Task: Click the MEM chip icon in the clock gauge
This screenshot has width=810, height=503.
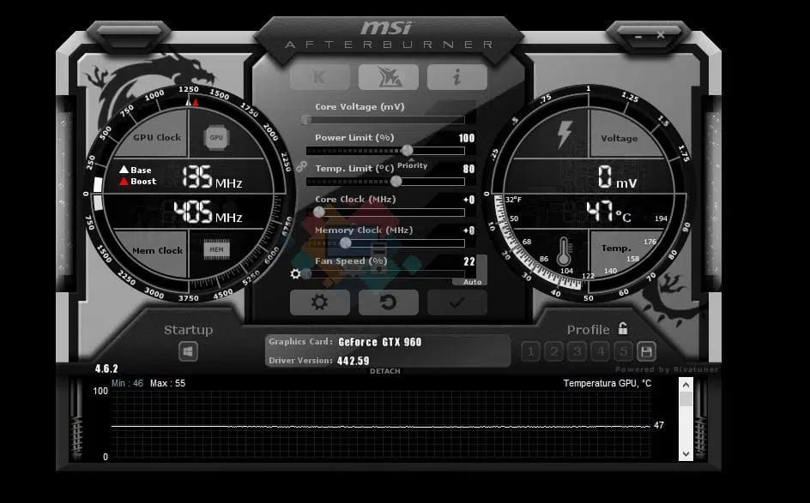Action: pos(216,249)
